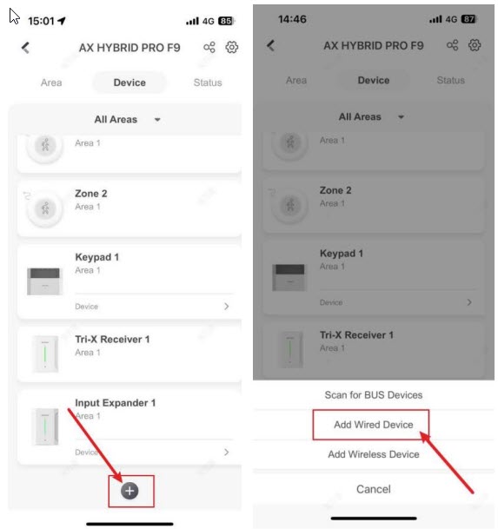Screen dimensions: 498x529
Task: Switch to Status tab on left screen
Action: [208, 83]
